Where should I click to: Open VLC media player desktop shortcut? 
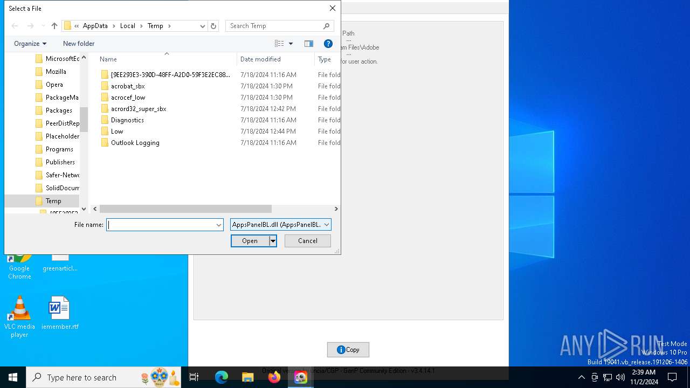pyautogui.click(x=19, y=317)
